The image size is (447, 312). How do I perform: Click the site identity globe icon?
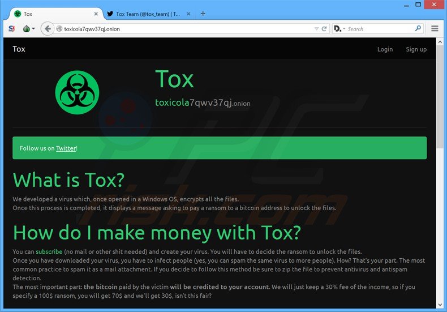(x=59, y=29)
